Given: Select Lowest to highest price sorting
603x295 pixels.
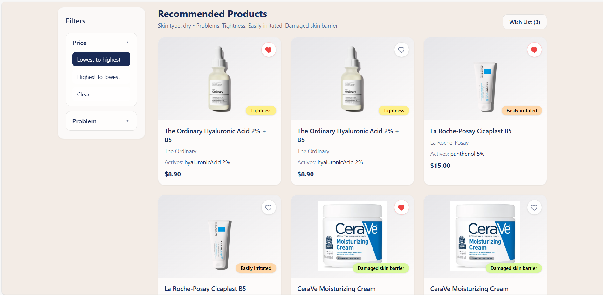Looking at the screenshot, I should [101, 59].
